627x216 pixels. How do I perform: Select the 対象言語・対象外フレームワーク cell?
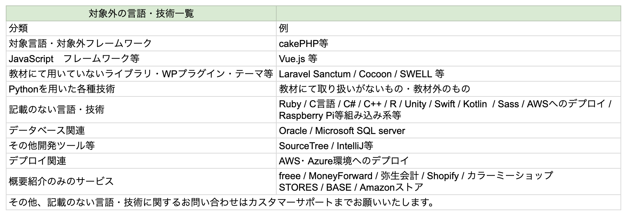tap(141, 43)
